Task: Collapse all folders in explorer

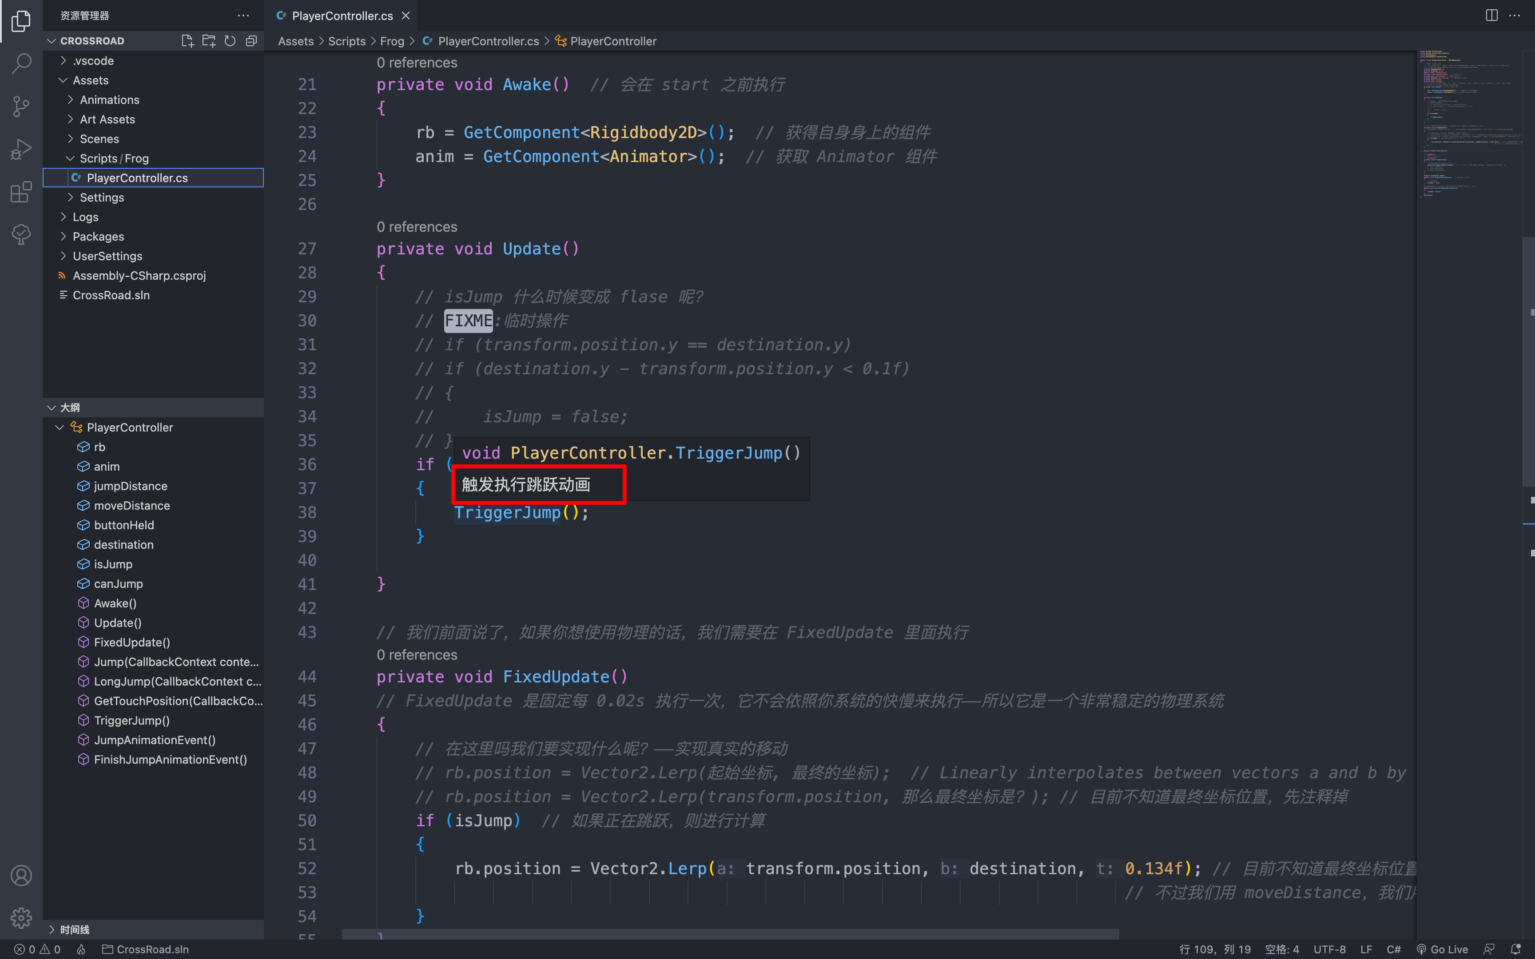Action: 251,40
